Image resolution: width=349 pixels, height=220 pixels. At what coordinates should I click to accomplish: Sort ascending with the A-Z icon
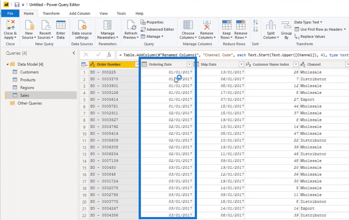tap(255, 22)
